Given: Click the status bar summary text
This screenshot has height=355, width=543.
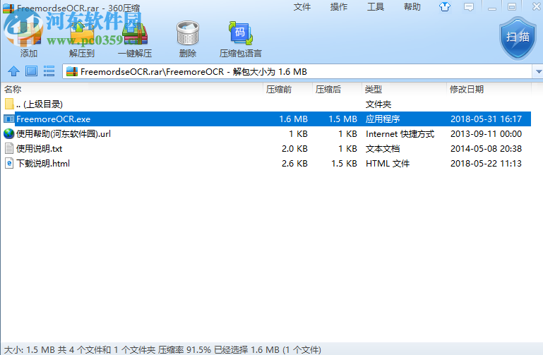Looking at the screenshot, I should pos(162,349).
